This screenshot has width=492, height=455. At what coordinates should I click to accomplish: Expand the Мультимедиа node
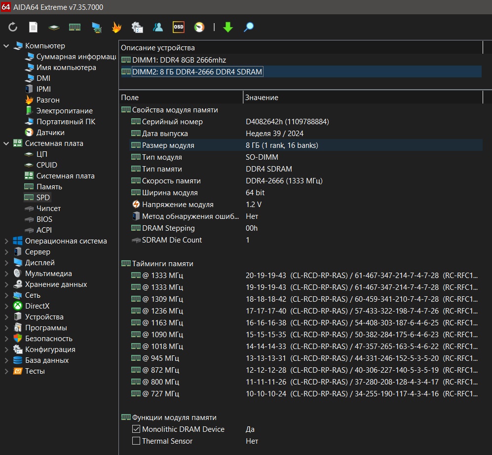point(6,274)
